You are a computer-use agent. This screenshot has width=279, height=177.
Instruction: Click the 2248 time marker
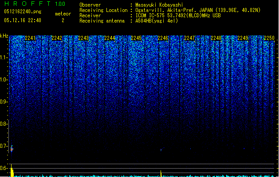(216, 38)
